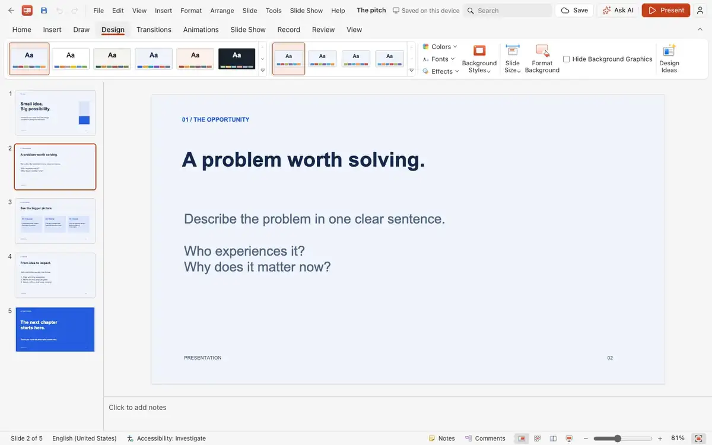Click Accessibility: Investigate in the status bar
The image size is (712, 445).
click(167, 438)
